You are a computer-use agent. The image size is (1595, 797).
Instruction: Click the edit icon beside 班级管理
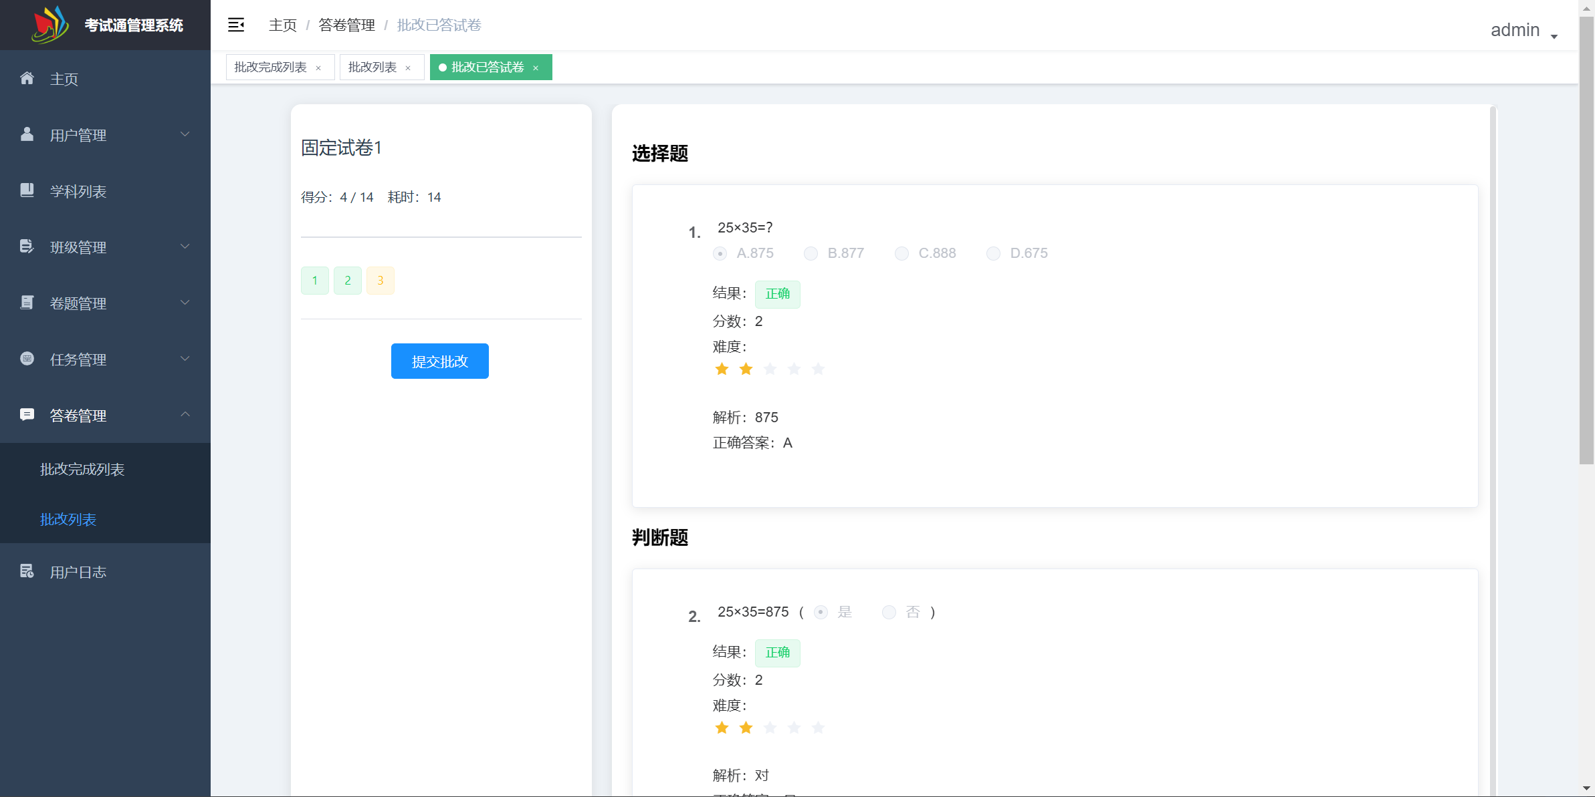tap(27, 247)
